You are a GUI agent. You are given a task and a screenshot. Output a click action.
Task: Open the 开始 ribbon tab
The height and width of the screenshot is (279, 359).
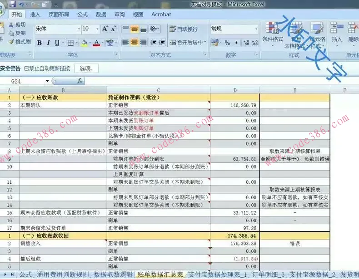coord(17,15)
